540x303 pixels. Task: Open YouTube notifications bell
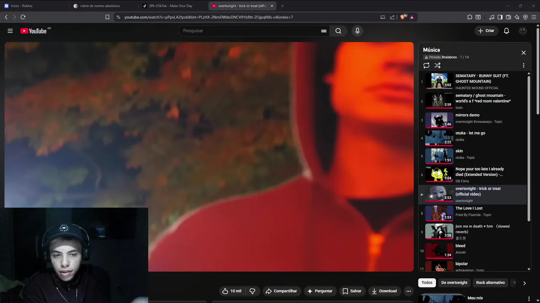click(507, 31)
